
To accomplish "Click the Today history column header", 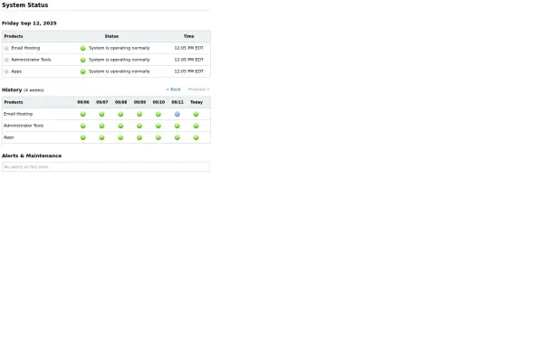I will [196, 102].
